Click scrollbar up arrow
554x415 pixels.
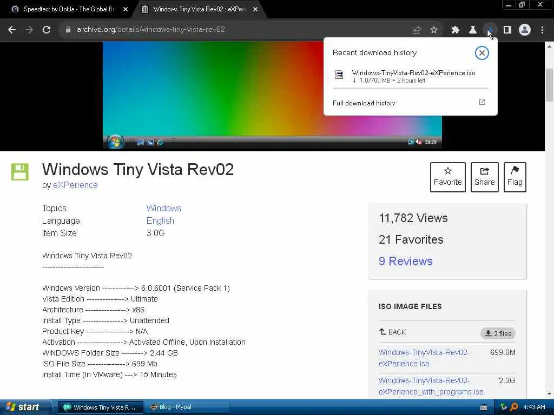click(x=550, y=46)
